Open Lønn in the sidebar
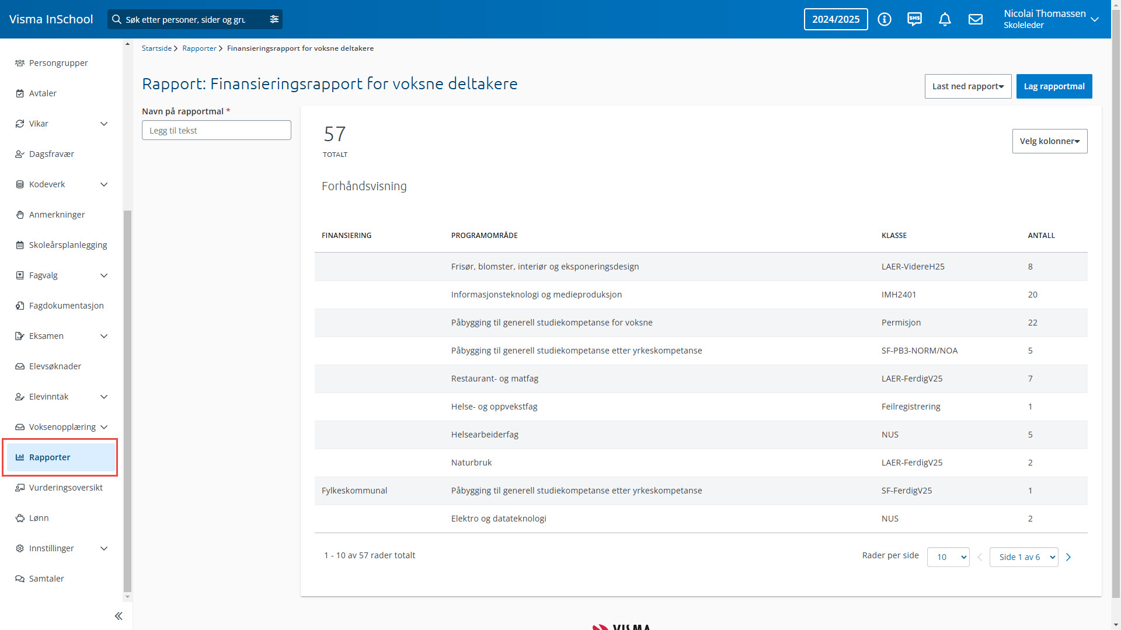The image size is (1121, 630). (39, 518)
